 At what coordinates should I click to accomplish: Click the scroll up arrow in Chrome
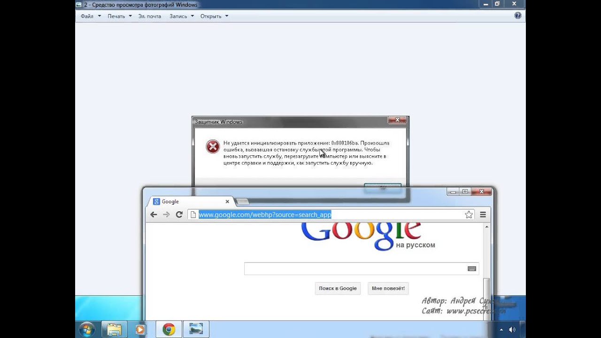coord(487,227)
